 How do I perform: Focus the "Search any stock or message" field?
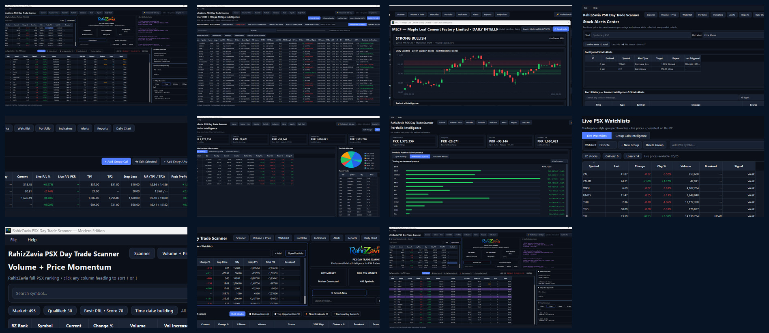pos(661,98)
